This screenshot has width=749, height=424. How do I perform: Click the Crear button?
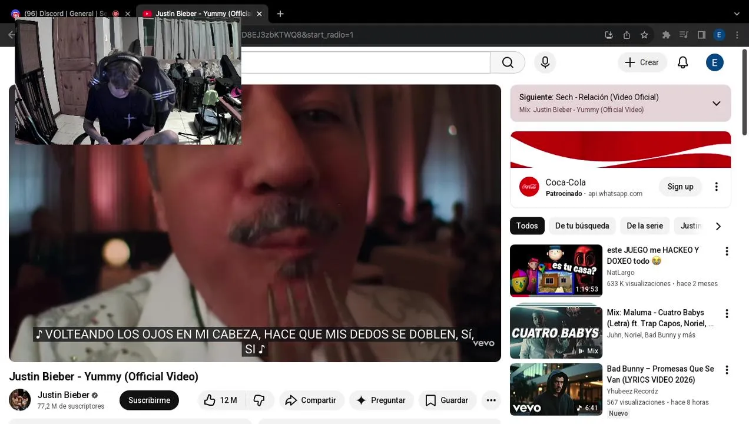click(642, 62)
